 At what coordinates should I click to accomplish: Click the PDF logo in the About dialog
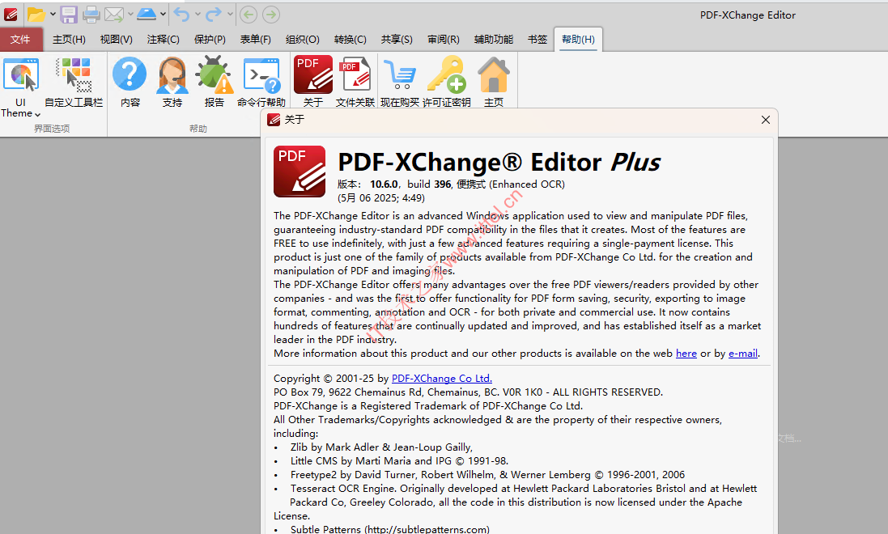click(x=300, y=172)
